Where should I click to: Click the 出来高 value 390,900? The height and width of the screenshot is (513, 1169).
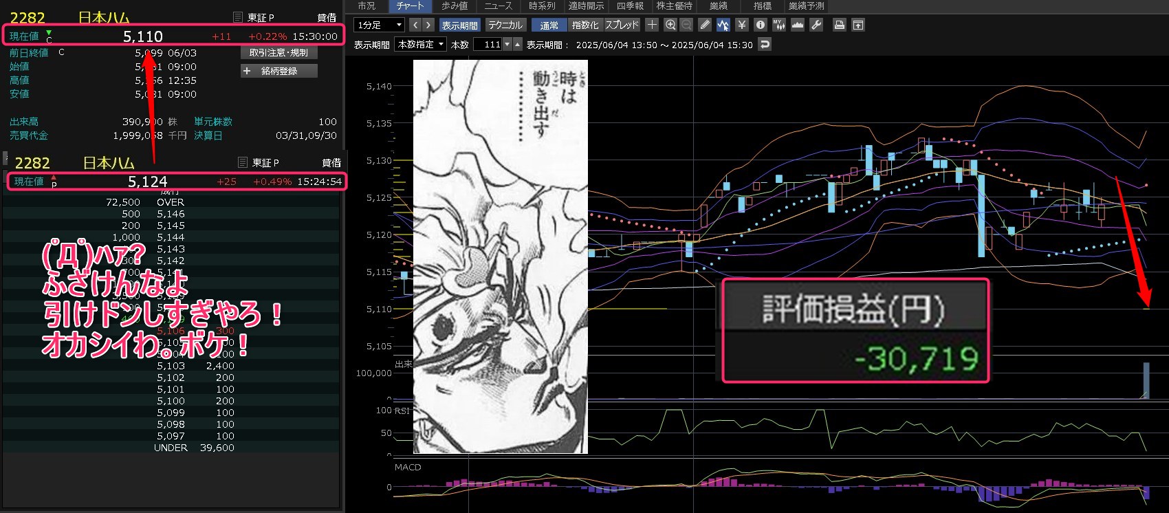pos(142,122)
